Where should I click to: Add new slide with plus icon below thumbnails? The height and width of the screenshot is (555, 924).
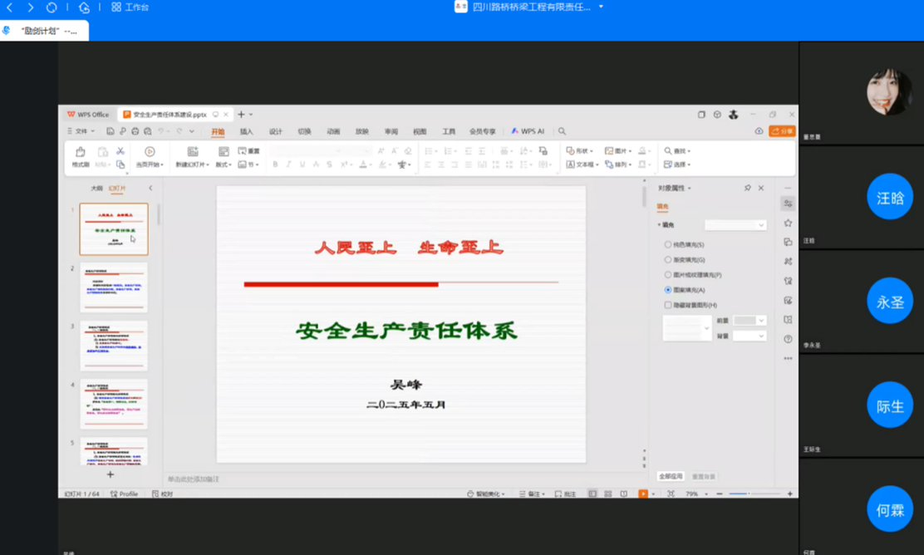[x=110, y=474]
